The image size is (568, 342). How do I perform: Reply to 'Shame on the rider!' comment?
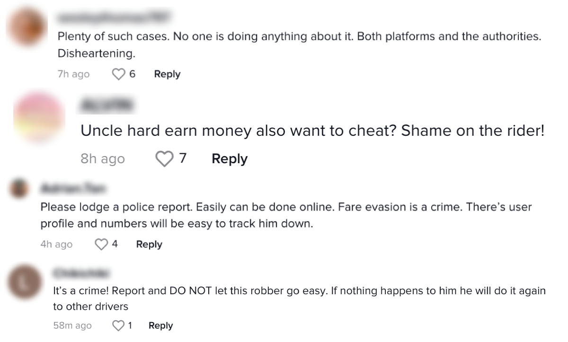(230, 159)
